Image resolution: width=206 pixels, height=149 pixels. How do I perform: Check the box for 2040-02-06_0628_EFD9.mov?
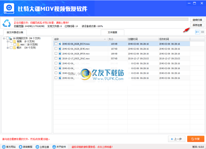(x=56, y=53)
